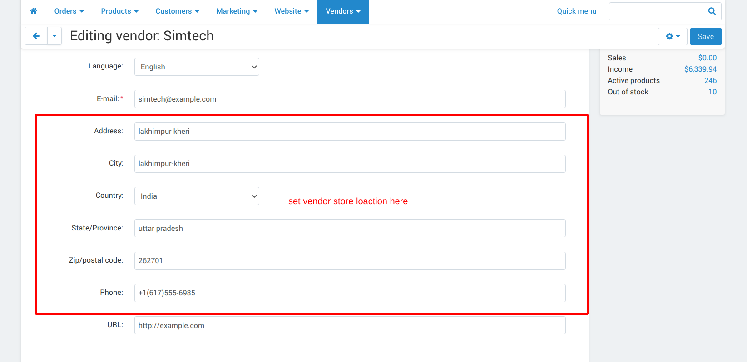Click the search magnifier icon

click(712, 11)
